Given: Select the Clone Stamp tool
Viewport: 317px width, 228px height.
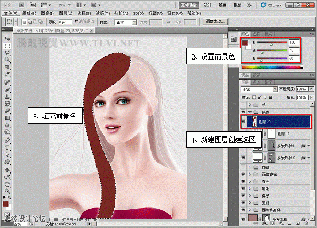Looking at the screenshot, I should tap(7, 97).
